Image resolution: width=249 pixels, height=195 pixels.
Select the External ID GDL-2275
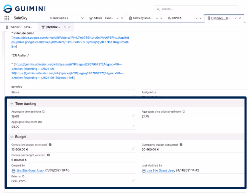click(x=19, y=181)
